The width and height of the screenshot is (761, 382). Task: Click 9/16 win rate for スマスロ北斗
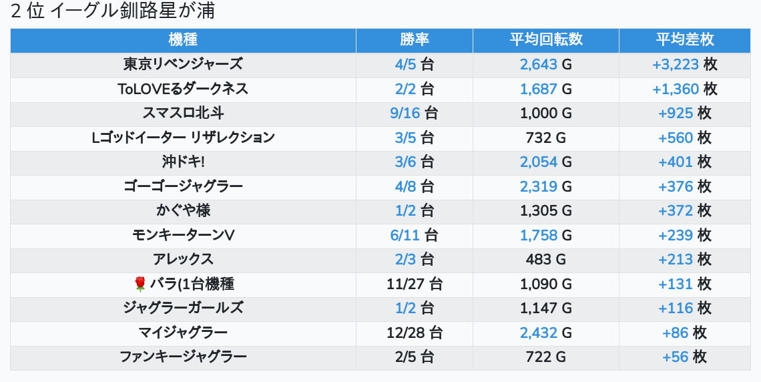(405, 114)
